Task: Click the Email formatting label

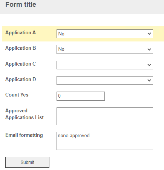Action: click(24, 135)
